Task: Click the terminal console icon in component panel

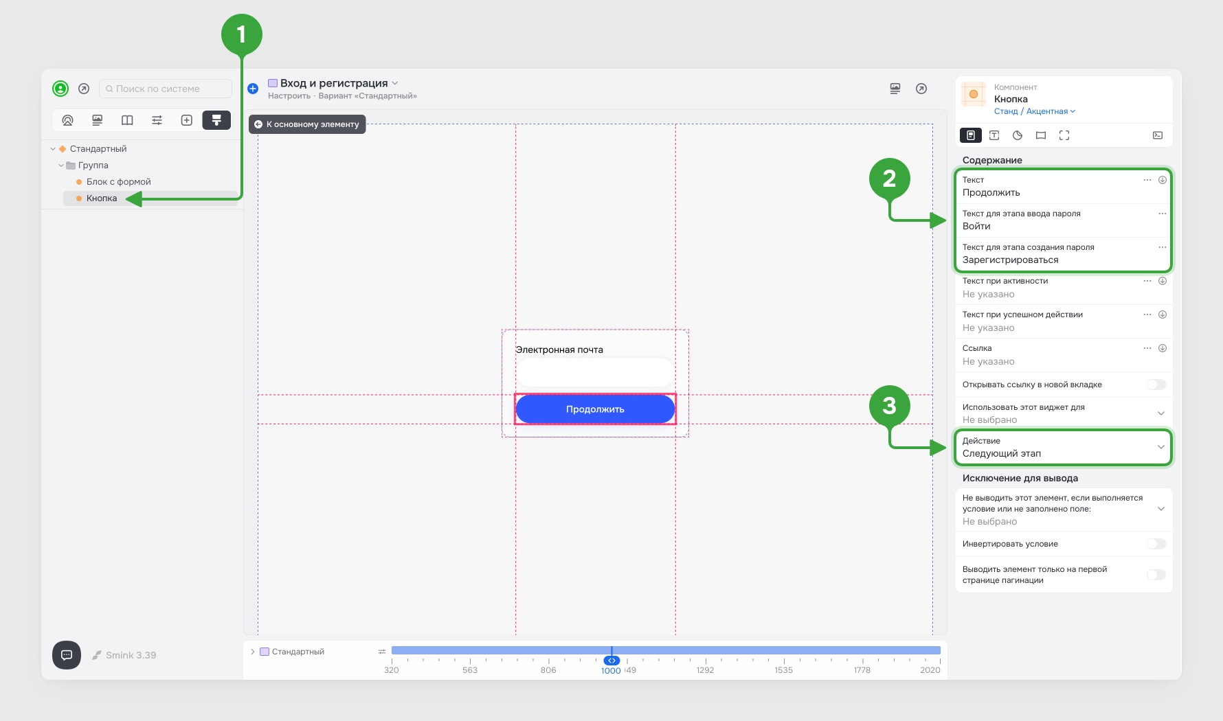Action: [x=1158, y=135]
